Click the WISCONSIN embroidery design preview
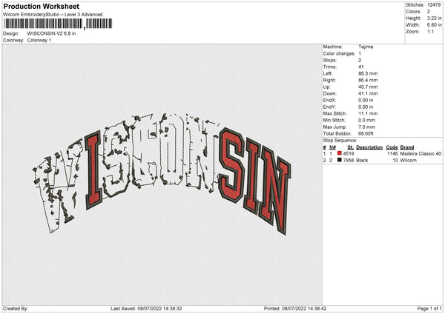 162,174
